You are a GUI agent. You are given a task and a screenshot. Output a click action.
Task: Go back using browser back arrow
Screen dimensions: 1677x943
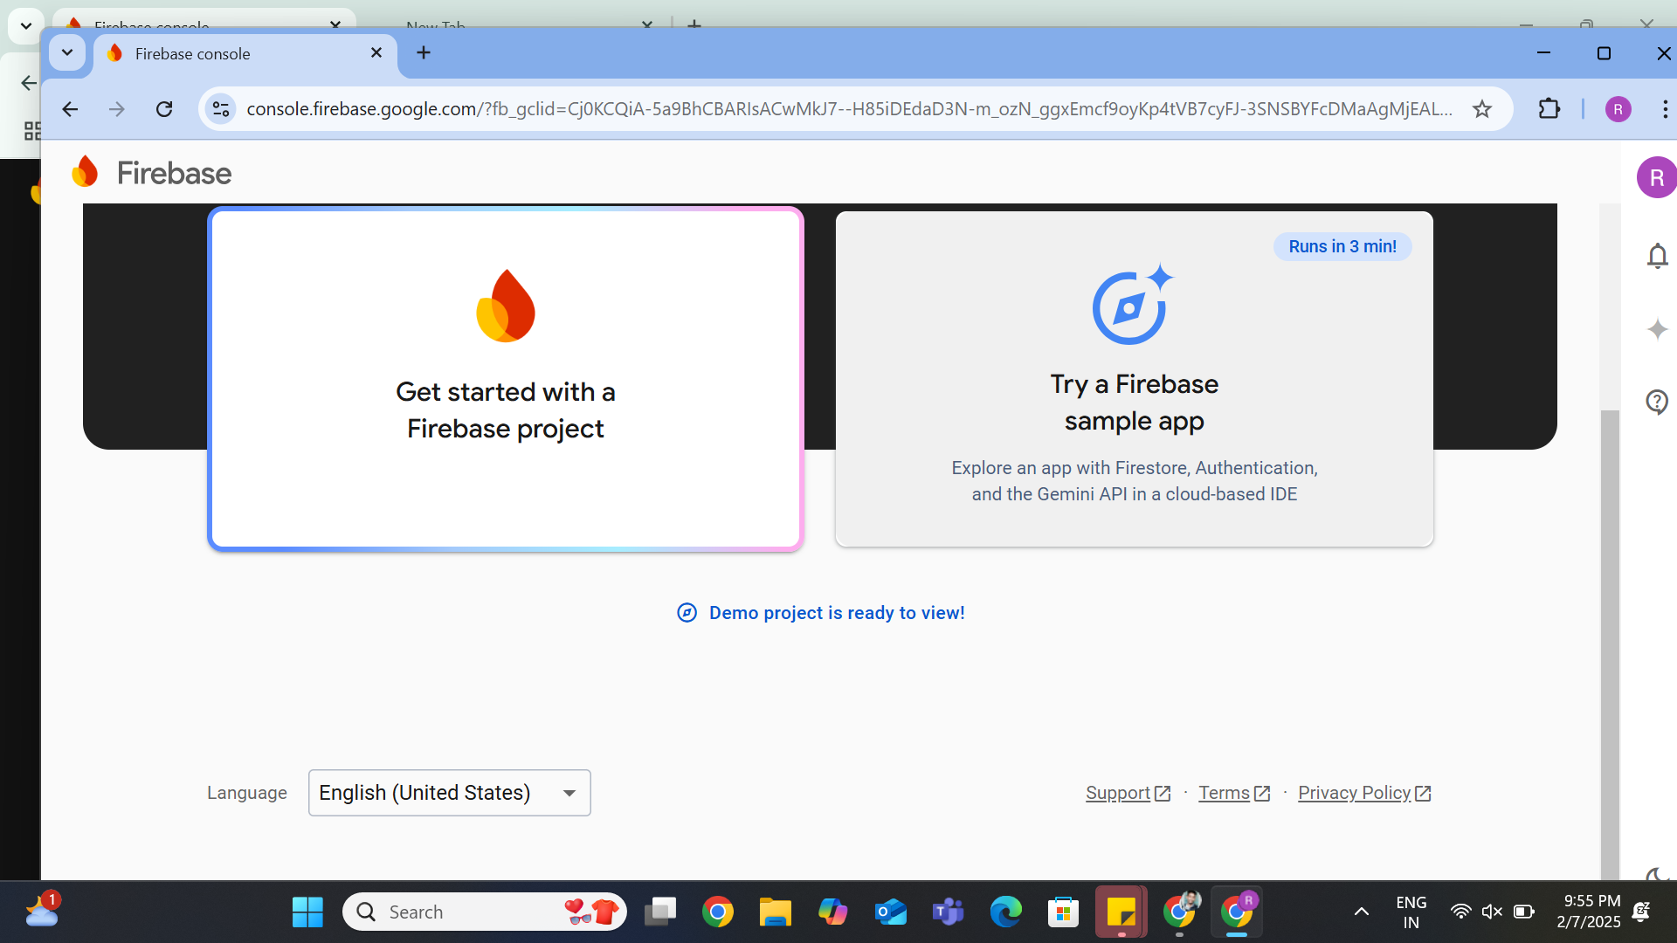click(x=70, y=109)
